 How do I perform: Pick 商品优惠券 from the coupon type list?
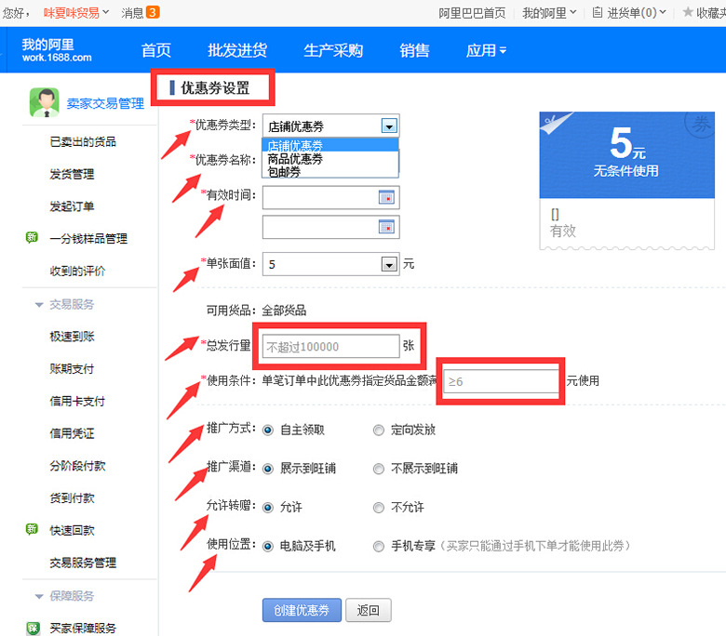click(295, 159)
